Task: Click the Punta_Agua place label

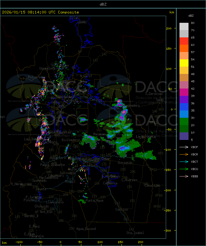Action: pyautogui.click(x=94, y=200)
